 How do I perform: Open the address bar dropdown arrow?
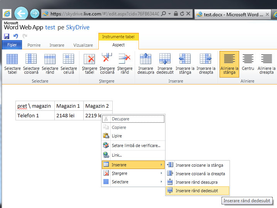tap(169, 14)
